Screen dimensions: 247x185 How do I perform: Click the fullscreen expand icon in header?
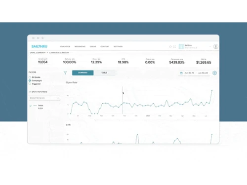click(x=174, y=46)
